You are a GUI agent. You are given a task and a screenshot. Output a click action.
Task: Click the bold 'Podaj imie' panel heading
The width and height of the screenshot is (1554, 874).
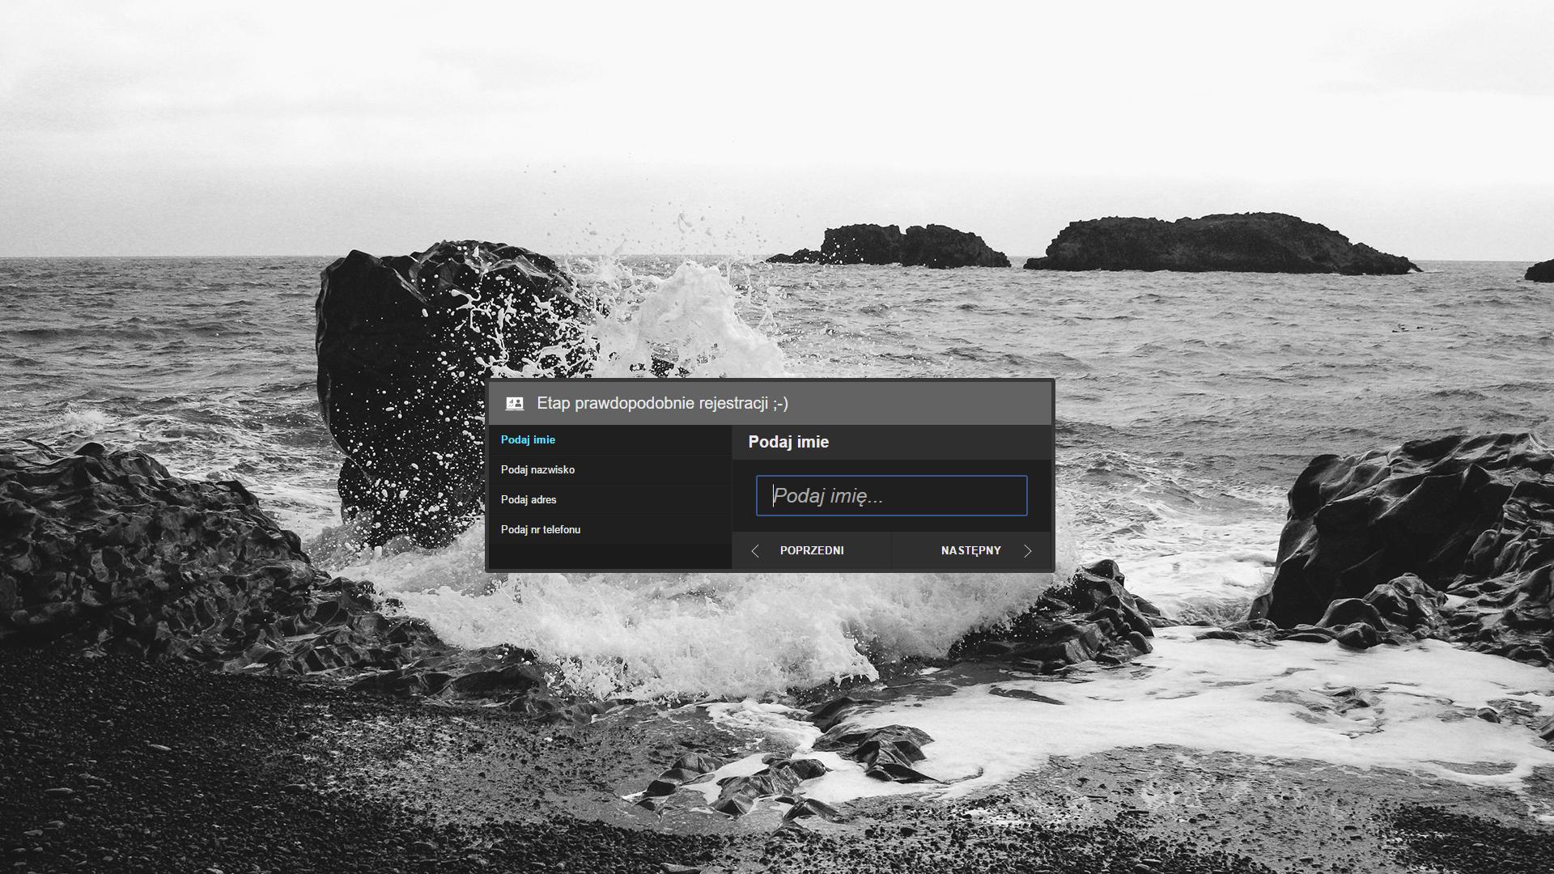coord(788,442)
